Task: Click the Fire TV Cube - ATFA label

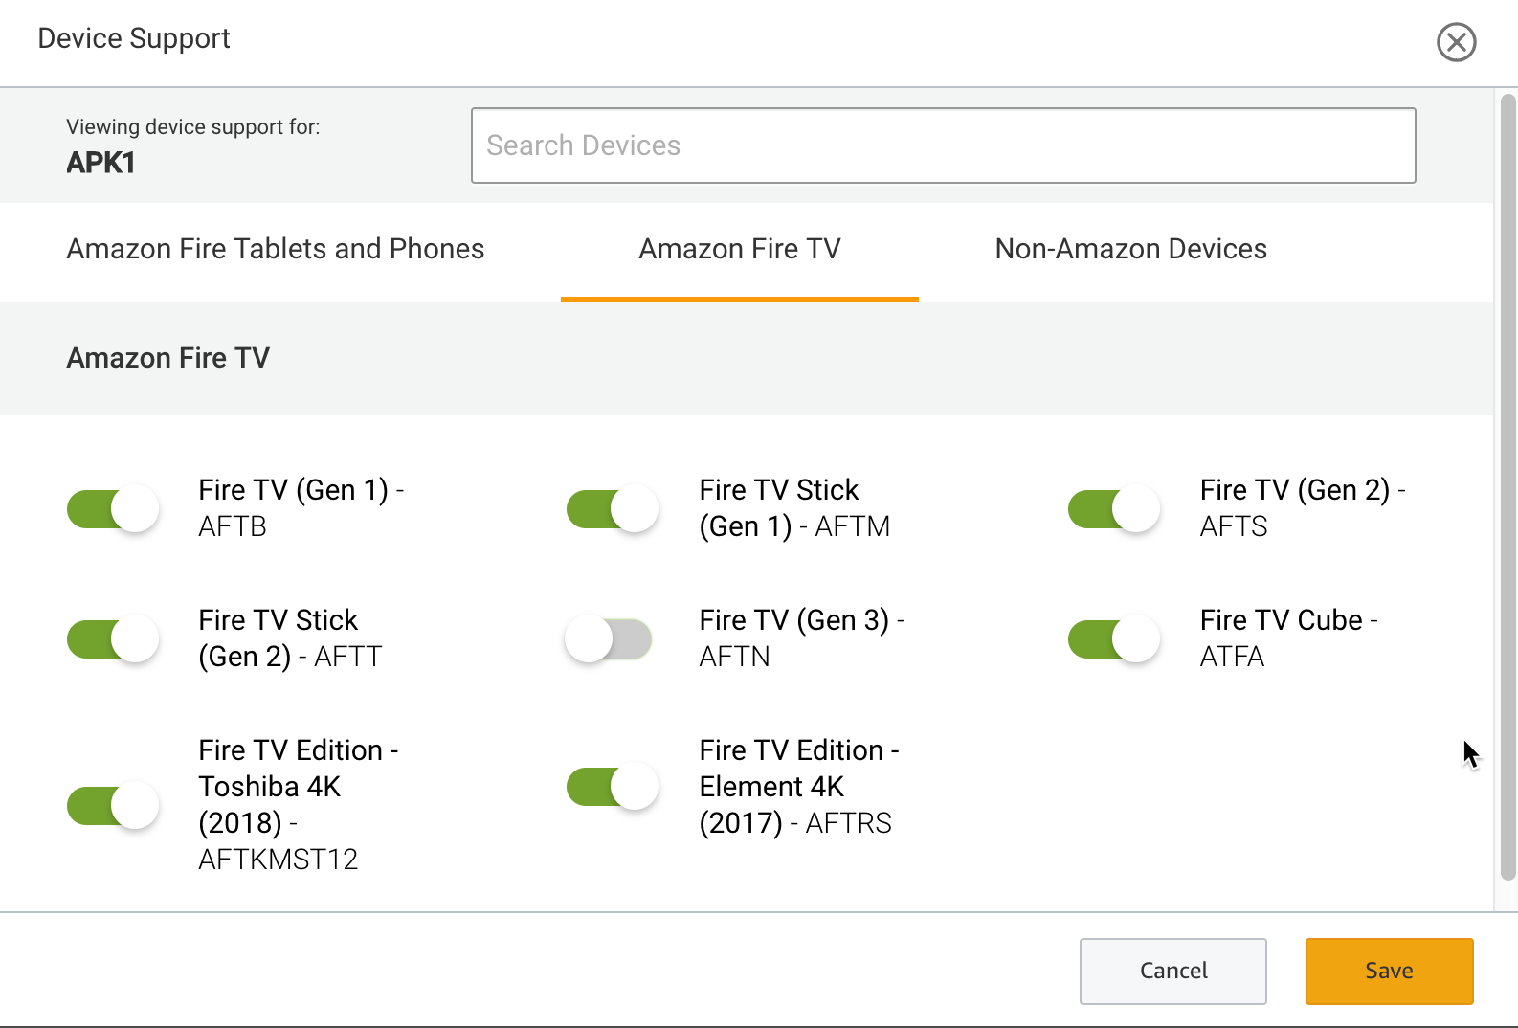Action: [1287, 637]
